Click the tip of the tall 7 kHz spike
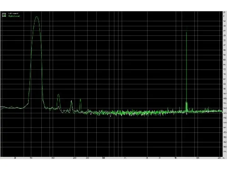This screenshot has width=227, height=170. 187,31
